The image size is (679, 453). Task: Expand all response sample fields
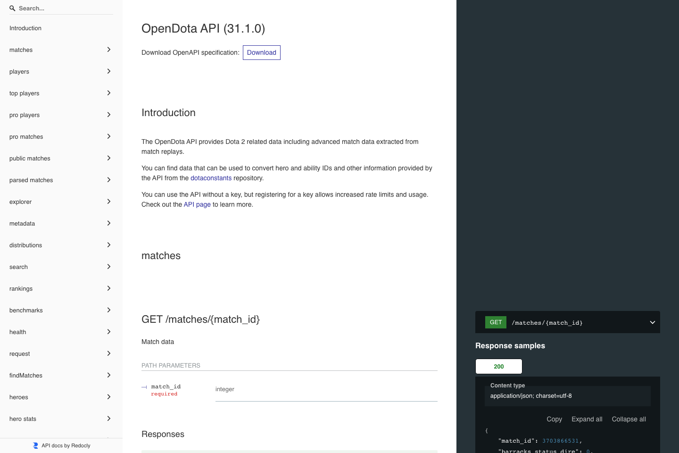click(587, 419)
